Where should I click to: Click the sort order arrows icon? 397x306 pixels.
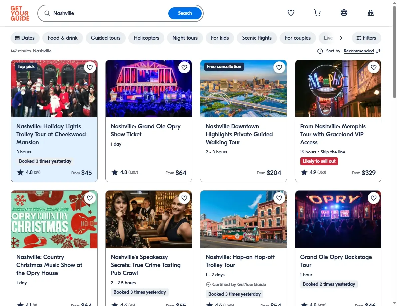tap(378, 51)
